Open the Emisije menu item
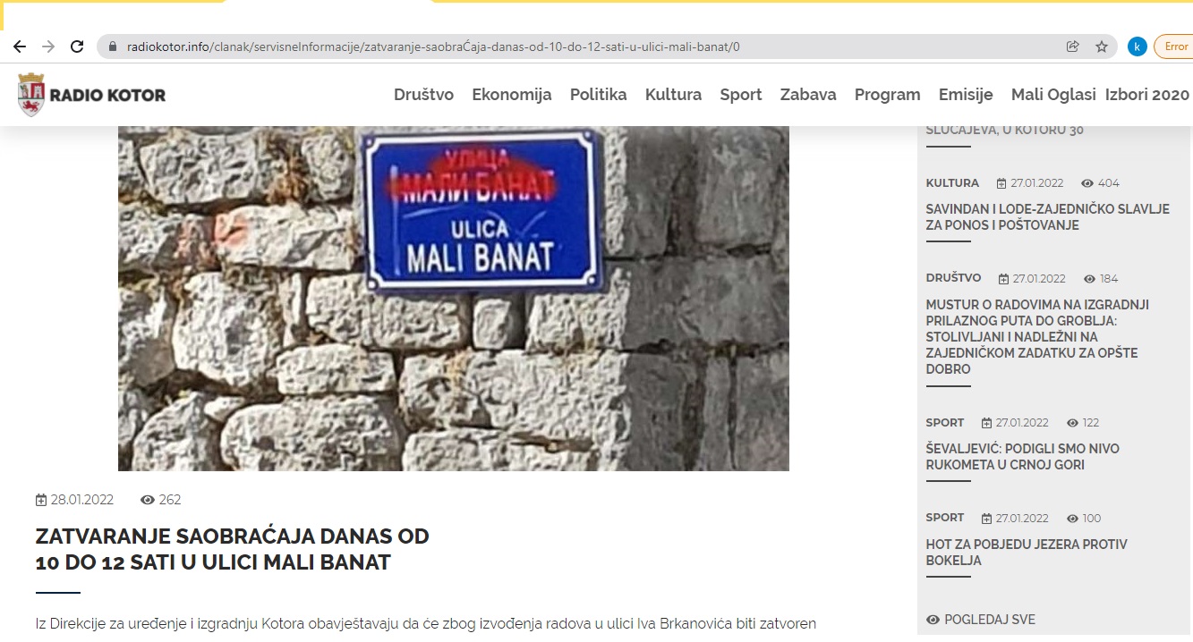Screen dimensions: 1193x642 (x=966, y=95)
